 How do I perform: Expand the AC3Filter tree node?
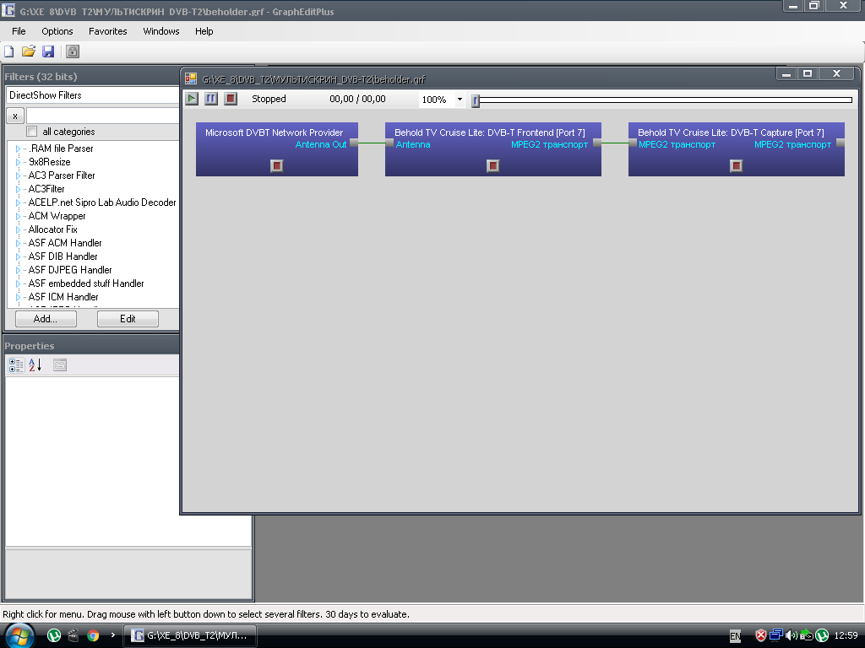[x=18, y=189]
